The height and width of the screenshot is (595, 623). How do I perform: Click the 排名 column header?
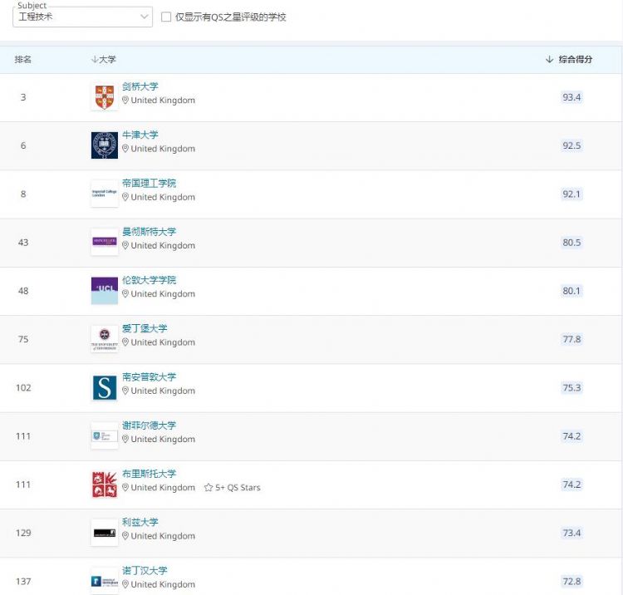click(x=23, y=60)
